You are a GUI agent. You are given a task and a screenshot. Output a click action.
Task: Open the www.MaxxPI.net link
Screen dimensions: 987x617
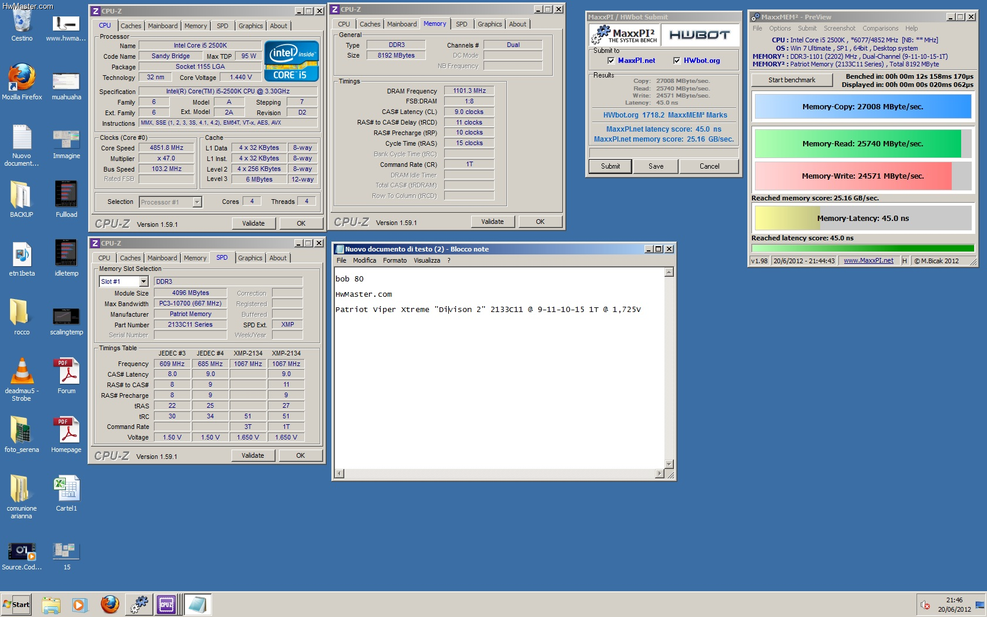coord(868,261)
